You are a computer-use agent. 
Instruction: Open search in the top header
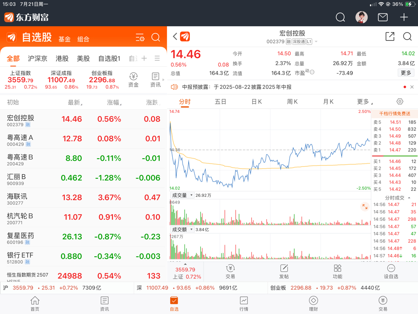pyautogui.click(x=340, y=17)
